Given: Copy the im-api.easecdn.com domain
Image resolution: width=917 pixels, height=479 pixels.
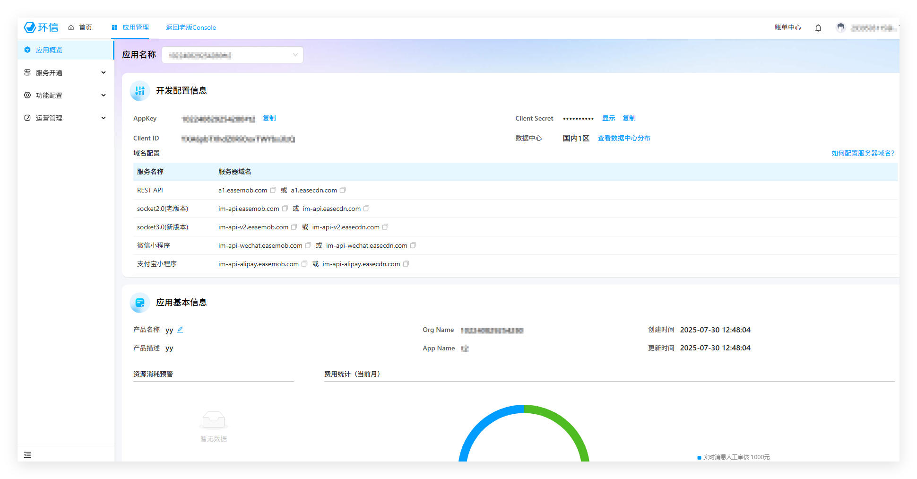Looking at the screenshot, I should click(366, 209).
